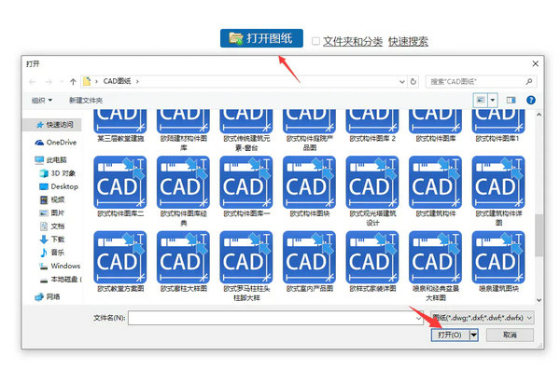
Task: Open the 文件名 history dropdown arrow
Action: pyautogui.click(x=418, y=318)
